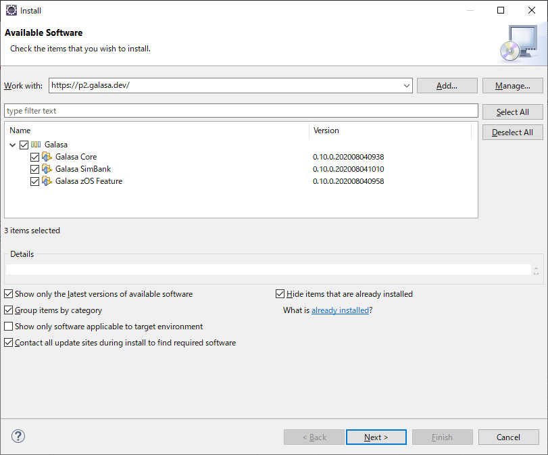Select the Galasa category label
Viewport: 548px width, 455px height.
click(56, 145)
